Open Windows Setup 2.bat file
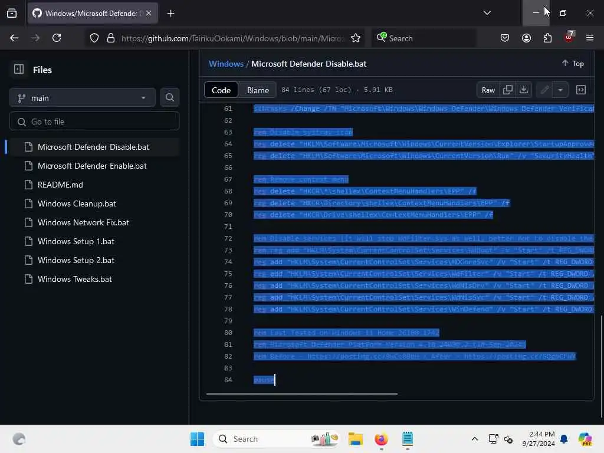Viewport: 604px width, 453px height. [x=76, y=260]
